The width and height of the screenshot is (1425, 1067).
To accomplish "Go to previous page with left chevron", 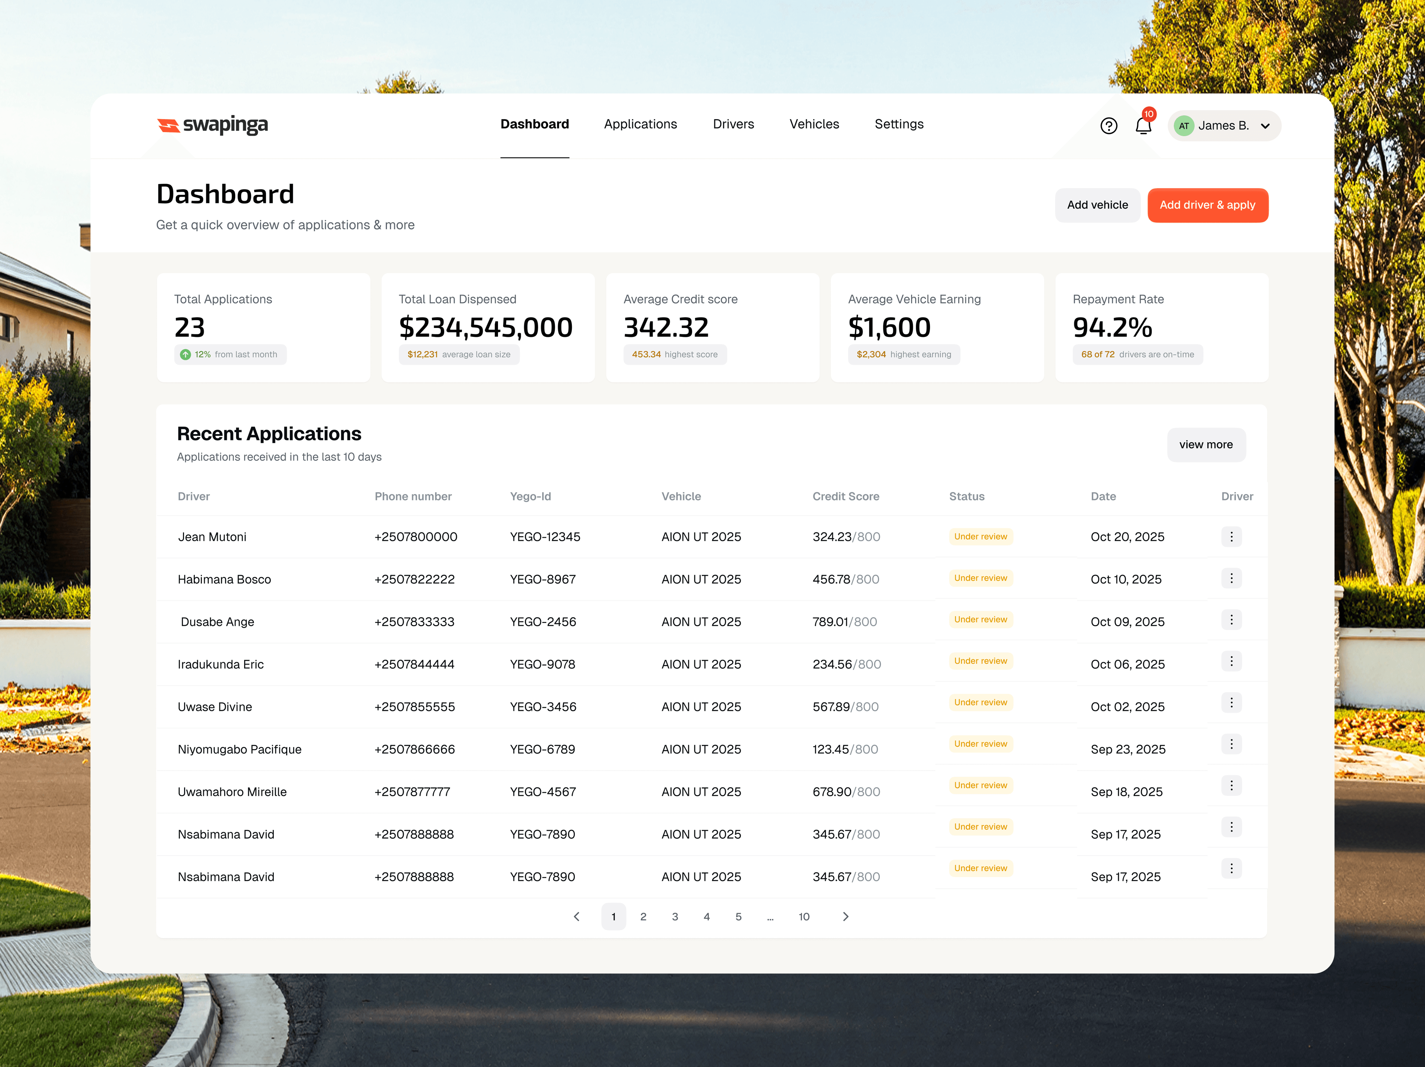I will click(577, 916).
